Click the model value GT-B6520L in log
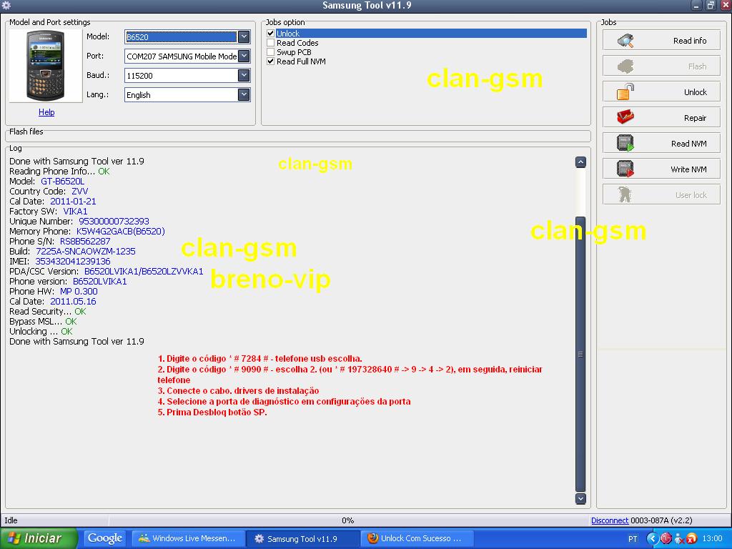Image resolution: width=732 pixels, height=549 pixels. pyautogui.click(x=63, y=181)
